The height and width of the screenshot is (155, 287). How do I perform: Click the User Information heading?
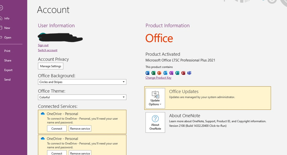(56, 26)
